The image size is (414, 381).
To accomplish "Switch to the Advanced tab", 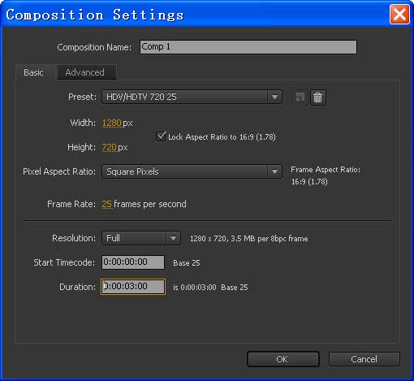I will pyautogui.click(x=85, y=72).
